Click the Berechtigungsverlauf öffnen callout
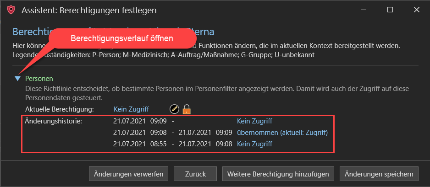The width and height of the screenshot is (430, 187). [x=122, y=38]
